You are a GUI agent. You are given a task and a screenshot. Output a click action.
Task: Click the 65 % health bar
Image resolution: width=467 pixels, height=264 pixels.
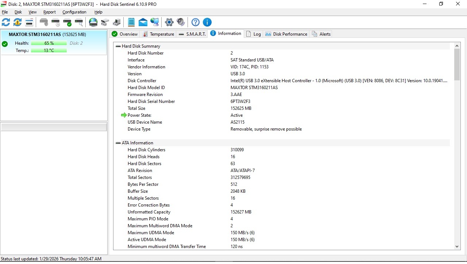click(x=49, y=43)
